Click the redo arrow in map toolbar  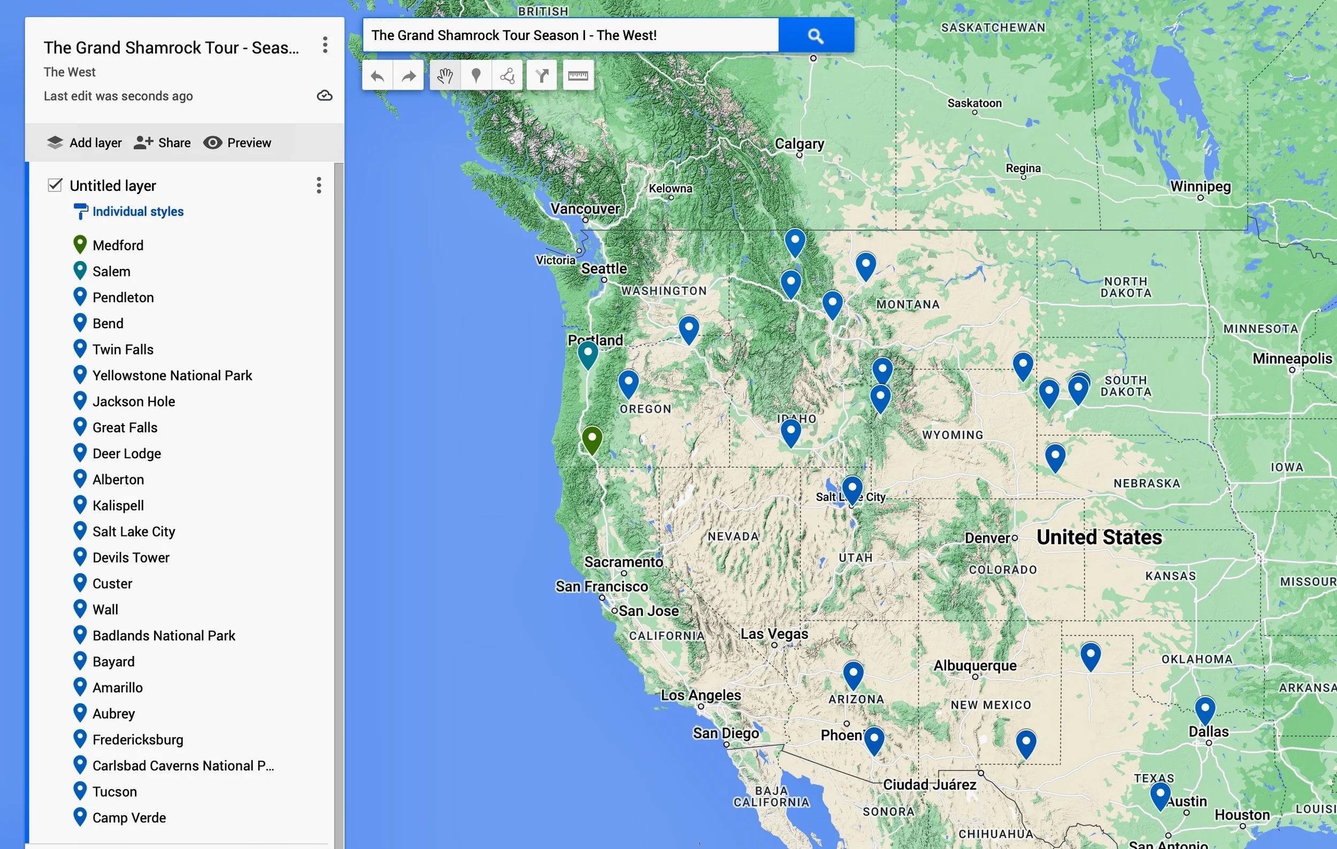click(409, 76)
